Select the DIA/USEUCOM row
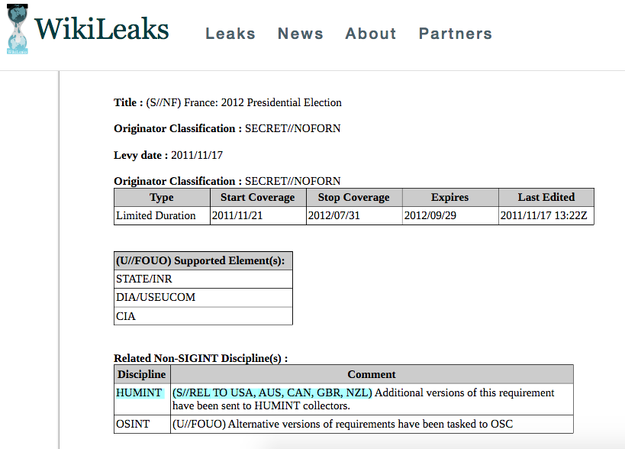Viewport: 625px width, 449px height. [x=203, y=298]
